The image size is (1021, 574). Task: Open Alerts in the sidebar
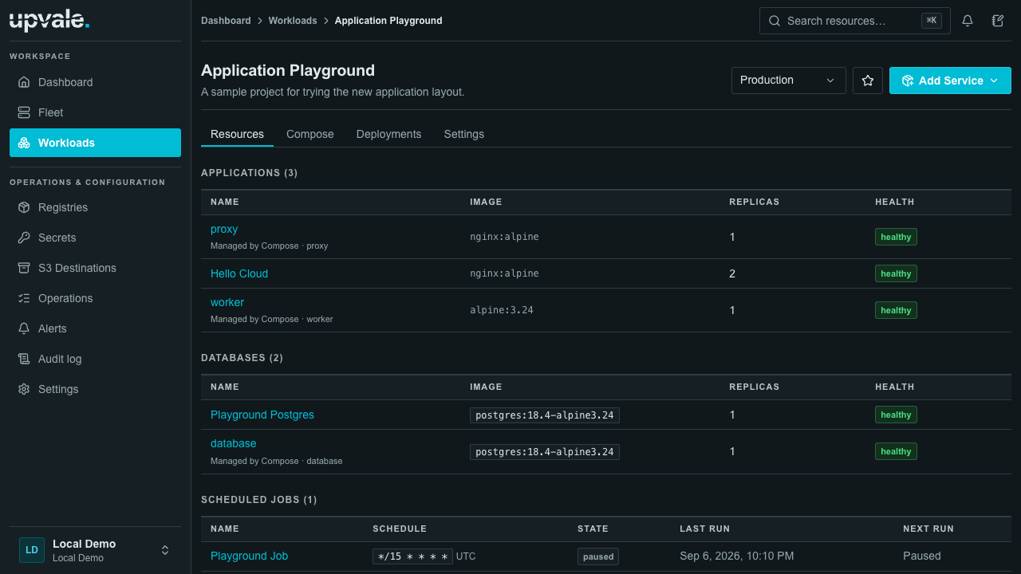(95, 328)
